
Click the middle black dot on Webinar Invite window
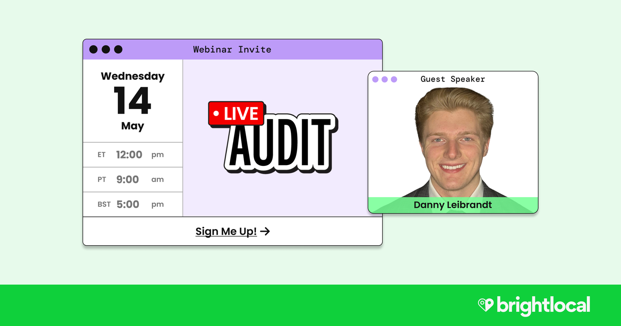click(105, 49)
